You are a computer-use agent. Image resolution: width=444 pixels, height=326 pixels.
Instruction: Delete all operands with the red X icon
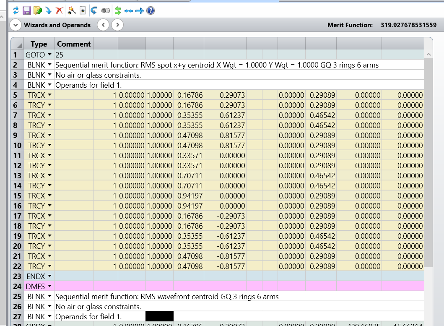pyautogui.click(x=59, y=11)
